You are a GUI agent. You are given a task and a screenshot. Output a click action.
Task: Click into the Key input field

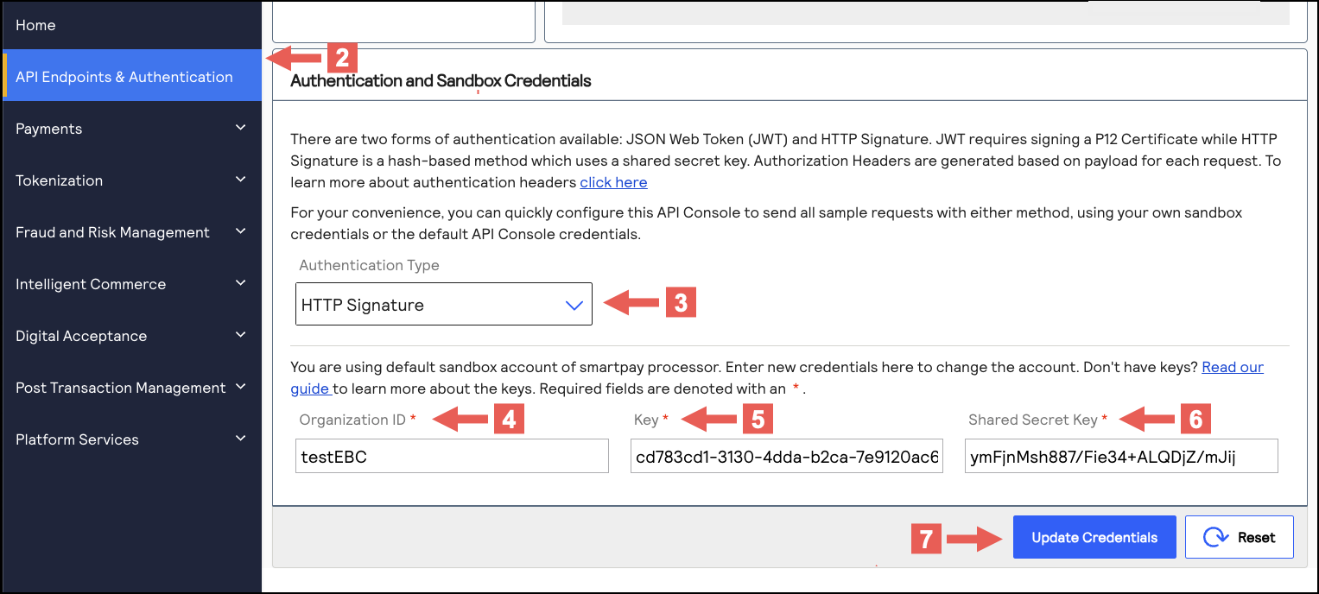(x=787, y=457)
